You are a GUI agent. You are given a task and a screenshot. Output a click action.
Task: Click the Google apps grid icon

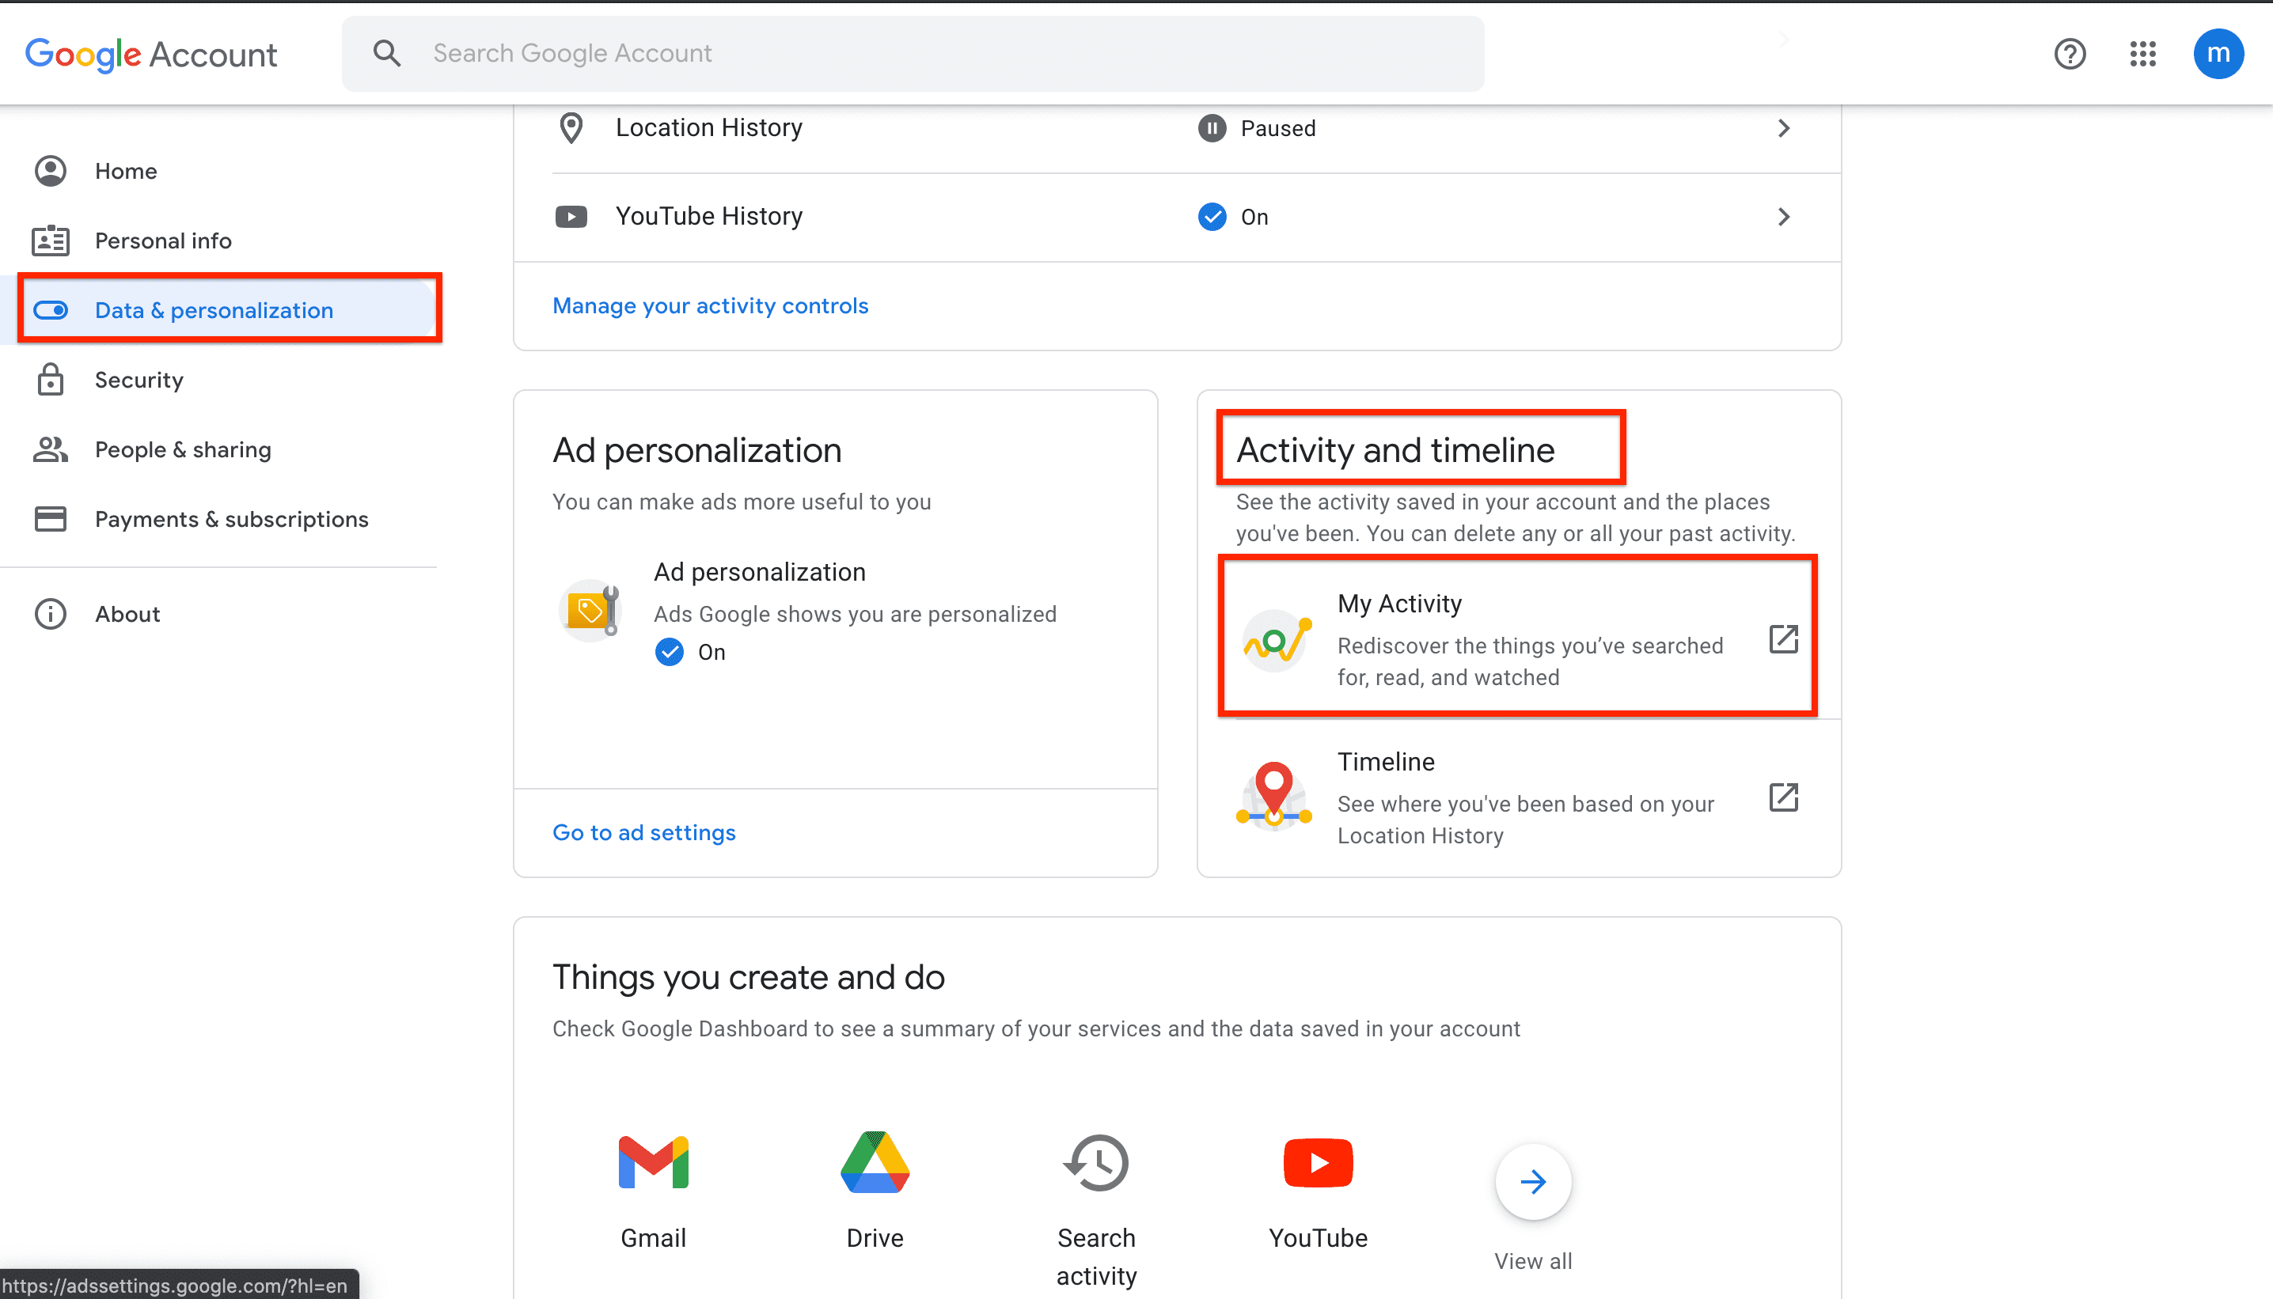tap(2142, 53)
